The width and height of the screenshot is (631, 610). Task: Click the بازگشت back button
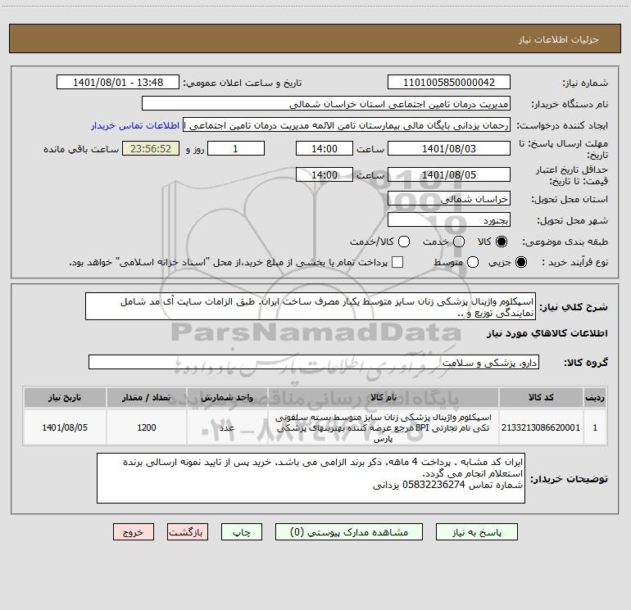pos(188,532)
